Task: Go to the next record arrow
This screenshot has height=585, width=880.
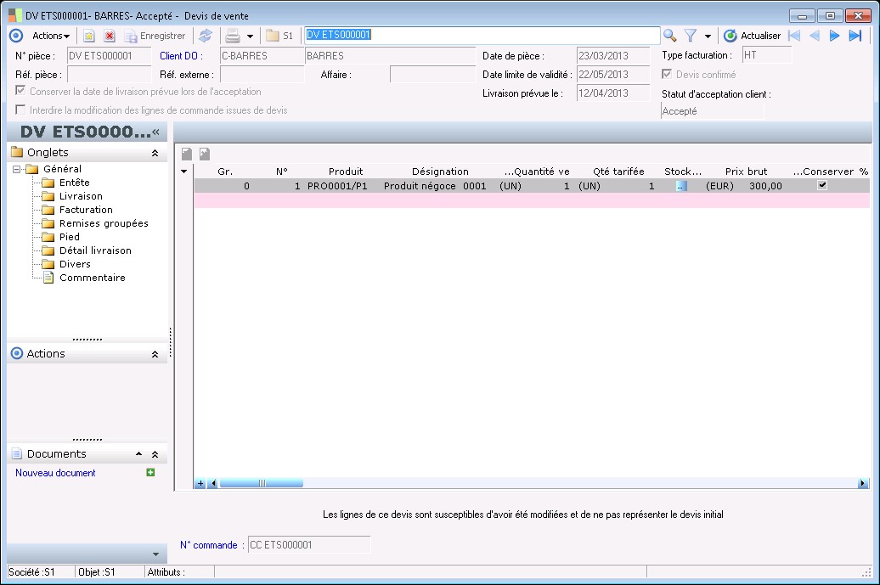Action: pos(834,36)
